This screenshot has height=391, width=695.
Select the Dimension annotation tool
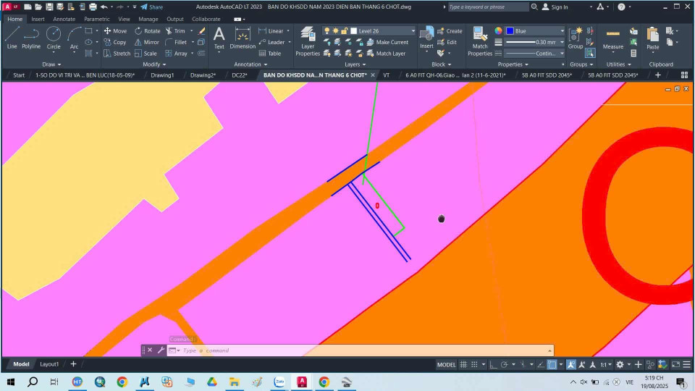243,38
